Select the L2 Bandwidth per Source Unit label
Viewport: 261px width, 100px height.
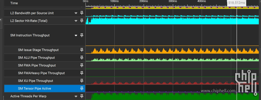pos(32,13)
